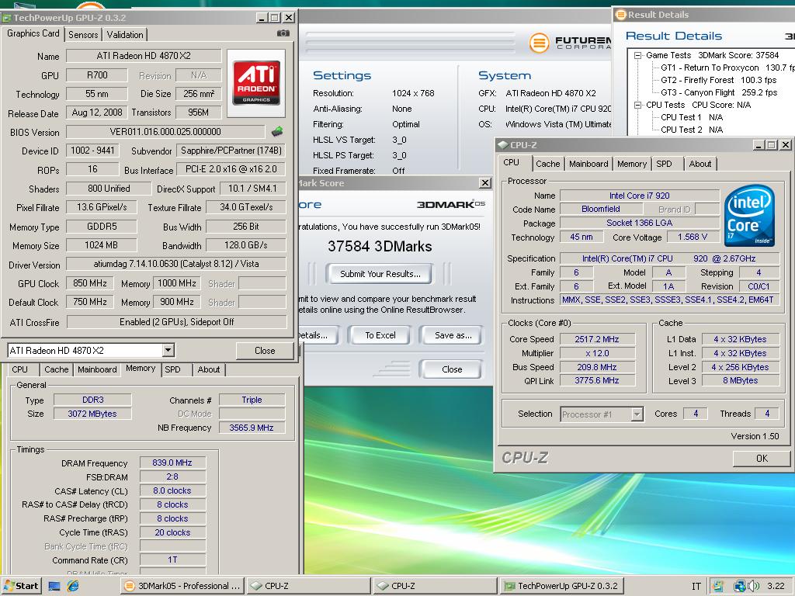The width and height of the screenshot is (795, 596).
Task: Click the Intel Core i7 logo
Action: point(750,215)
